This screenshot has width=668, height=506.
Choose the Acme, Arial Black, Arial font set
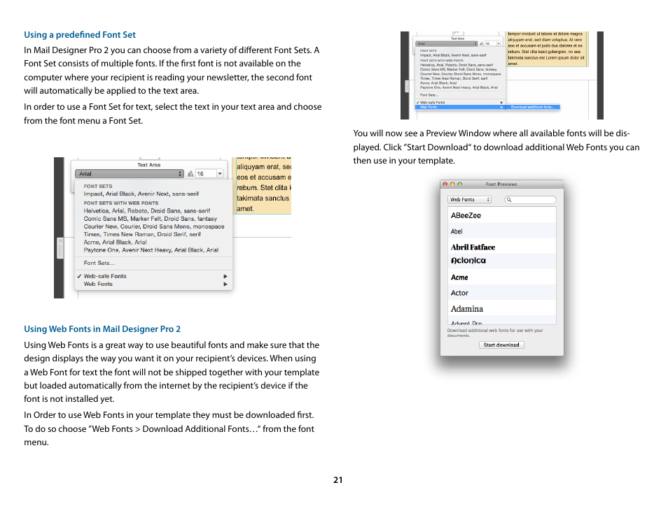(115, 242)
